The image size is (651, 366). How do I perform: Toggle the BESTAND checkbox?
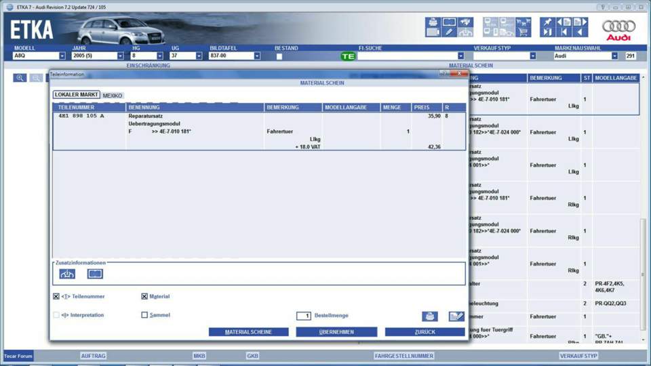tap(279, 56)
